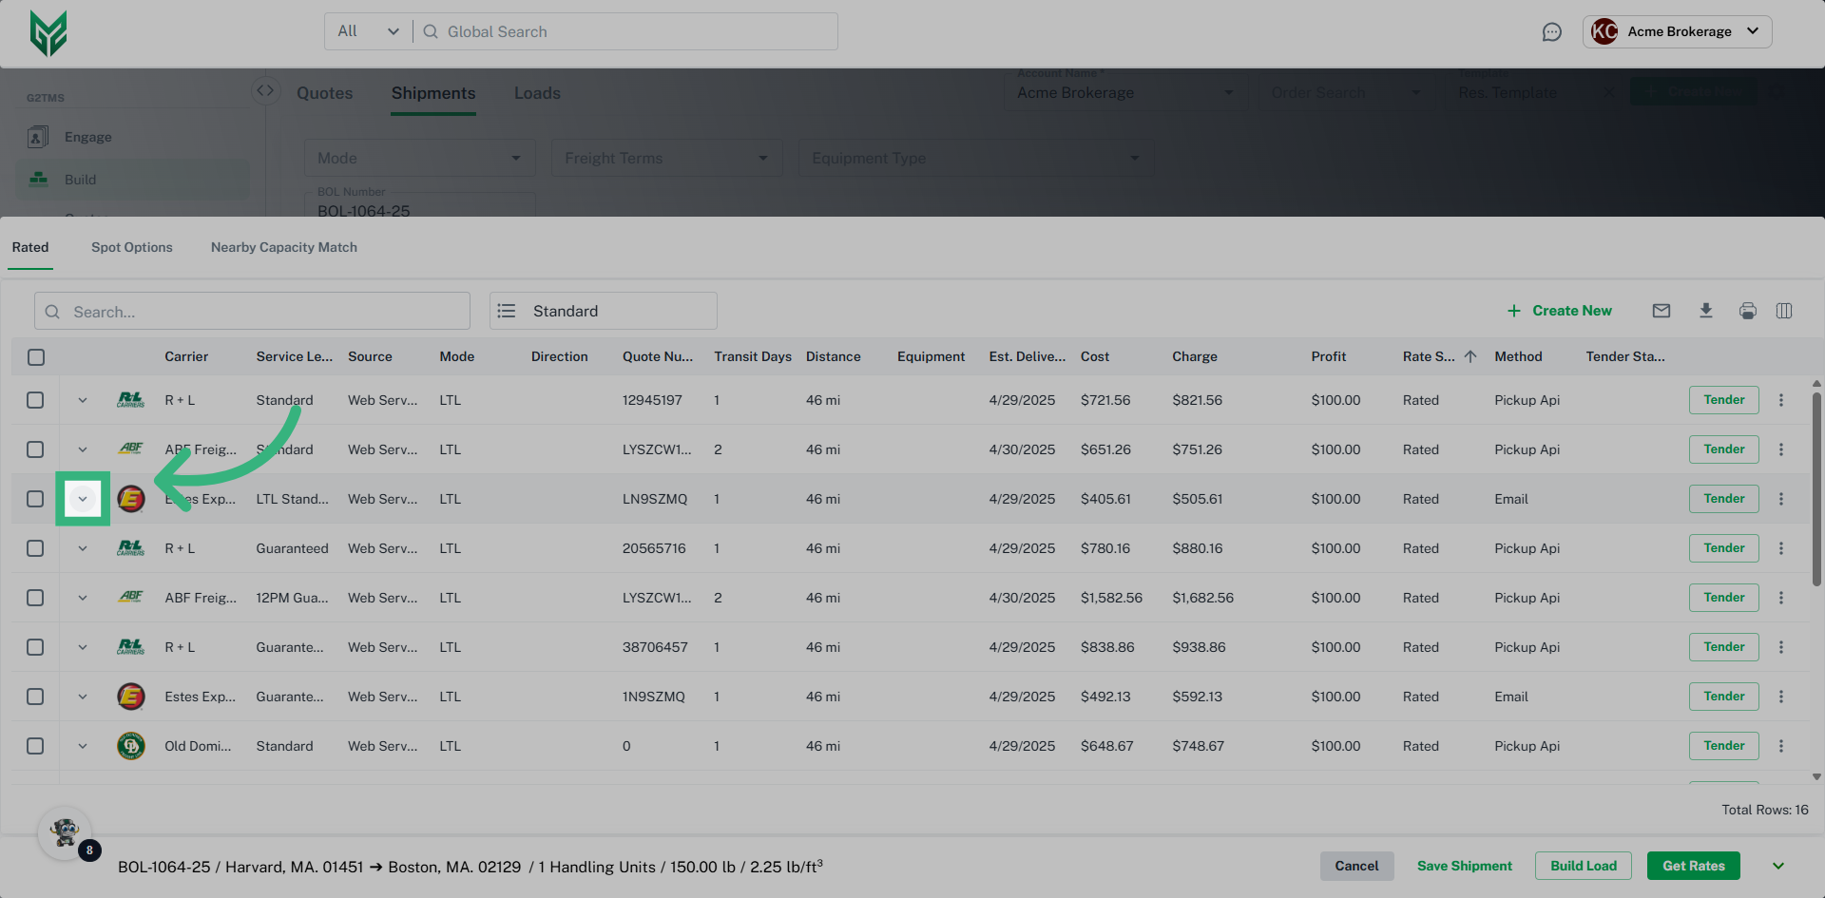Switch to the Spot Options tab
Viewport: 1825px width, 898px height.
(x=131, y=247)
